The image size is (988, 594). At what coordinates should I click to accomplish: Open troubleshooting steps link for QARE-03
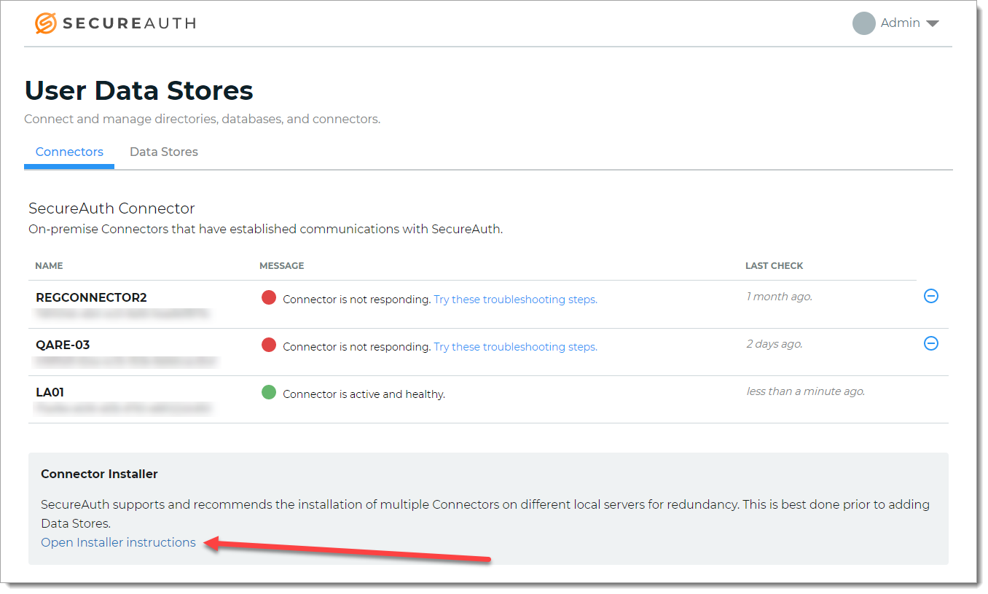point(515,347)
